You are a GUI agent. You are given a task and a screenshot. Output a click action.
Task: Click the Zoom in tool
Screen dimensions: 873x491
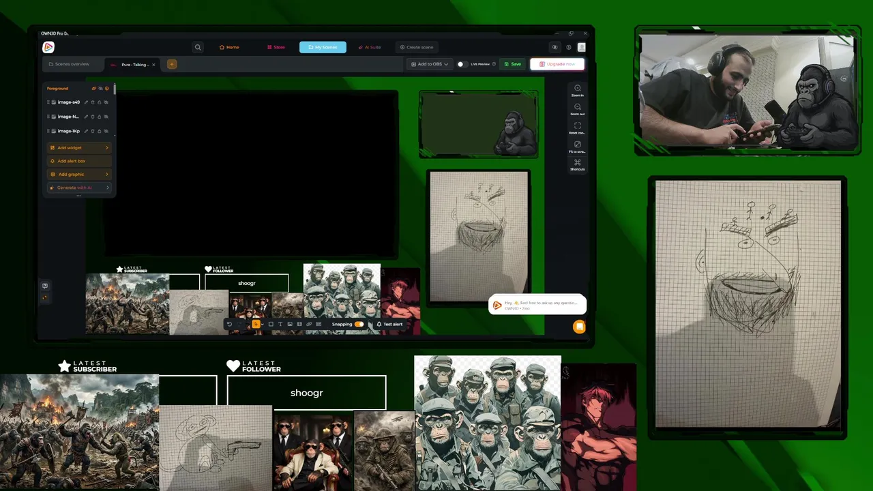(x=578, y=91)
